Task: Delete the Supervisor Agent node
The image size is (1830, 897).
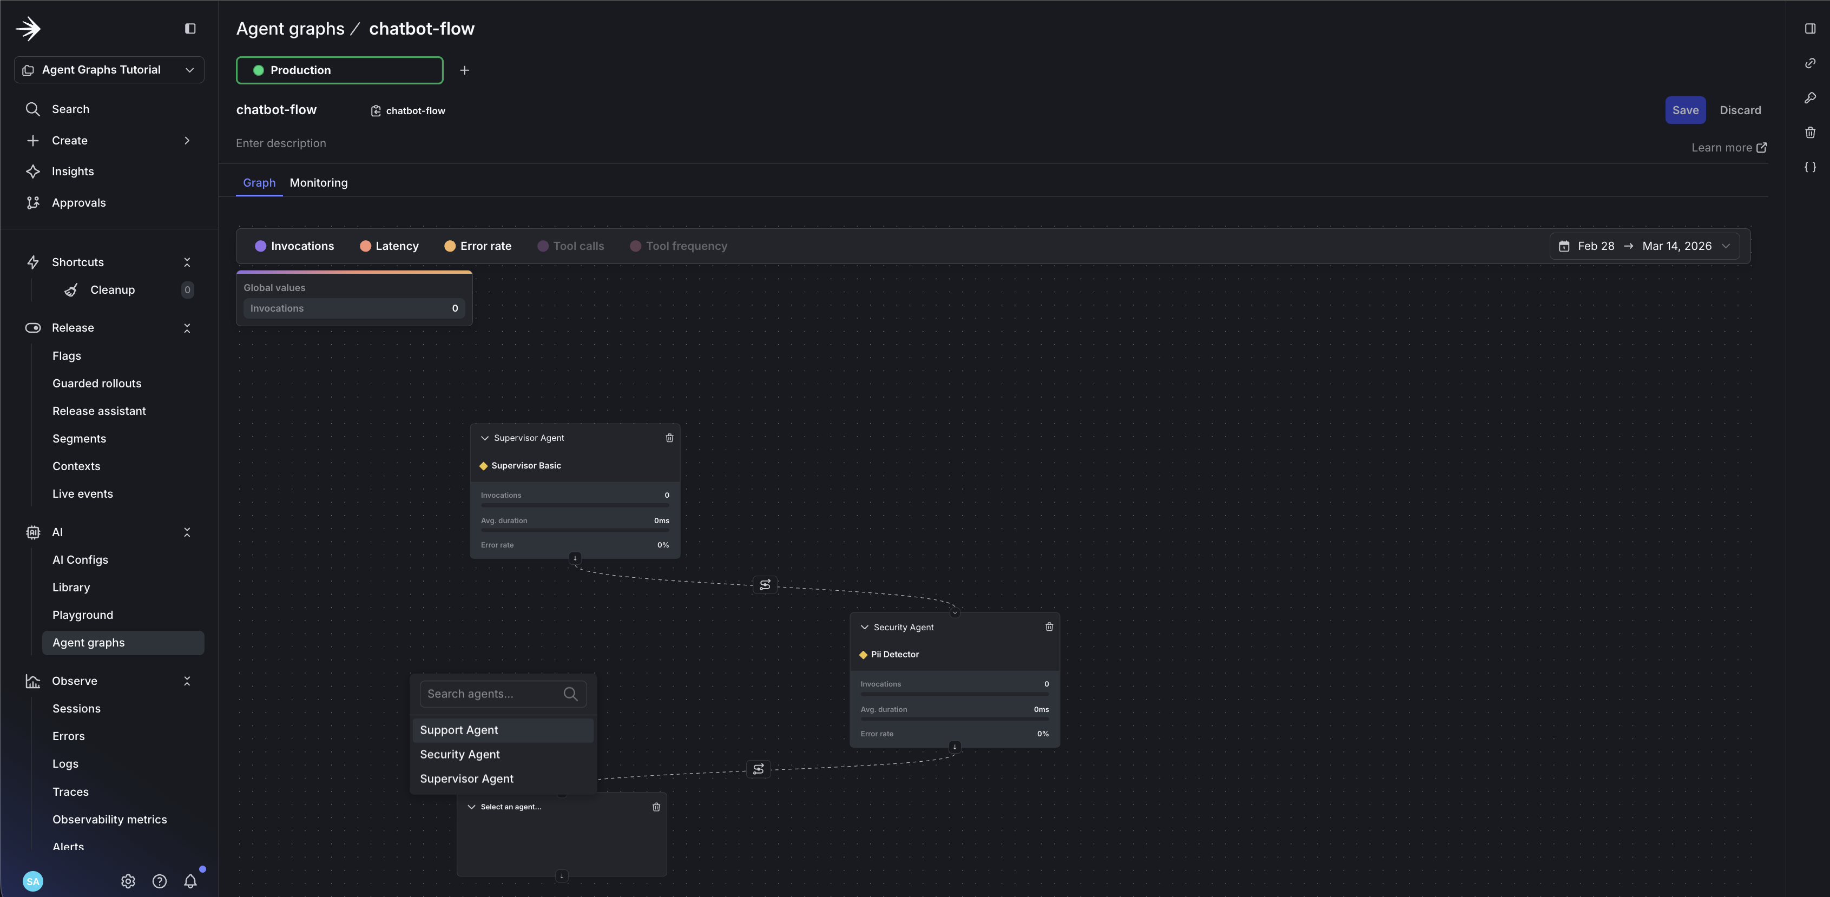Action: (669, 438)
